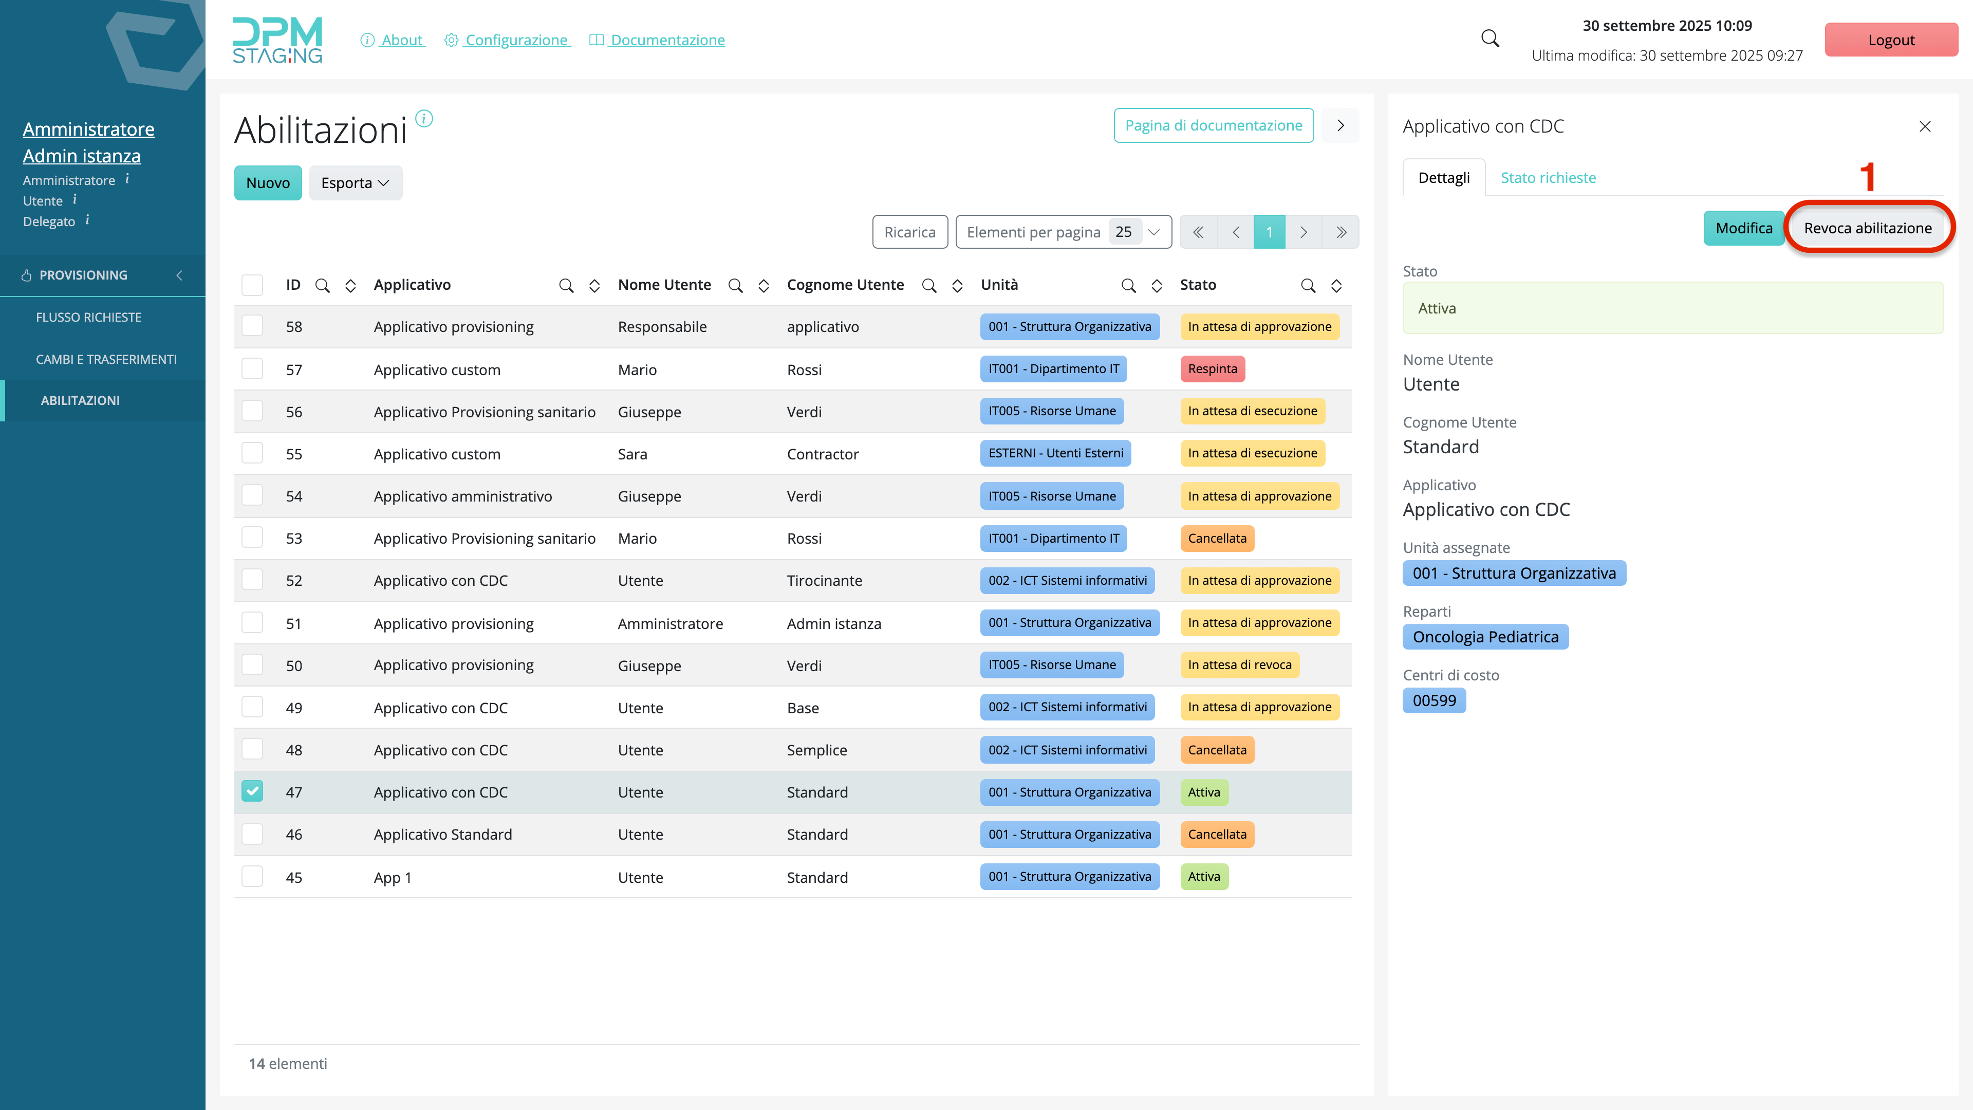Screen dimensions: 1973x1110
Task: Sort the table by ID column
Action: coord(350,286)
